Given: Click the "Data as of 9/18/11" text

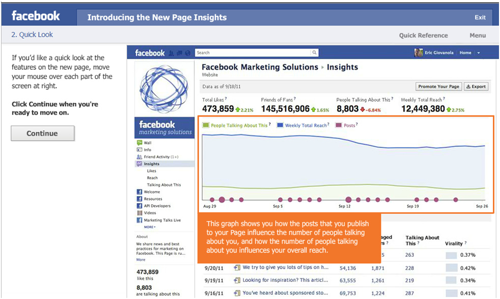Looking at the screenshot, I should click(221, 87).
